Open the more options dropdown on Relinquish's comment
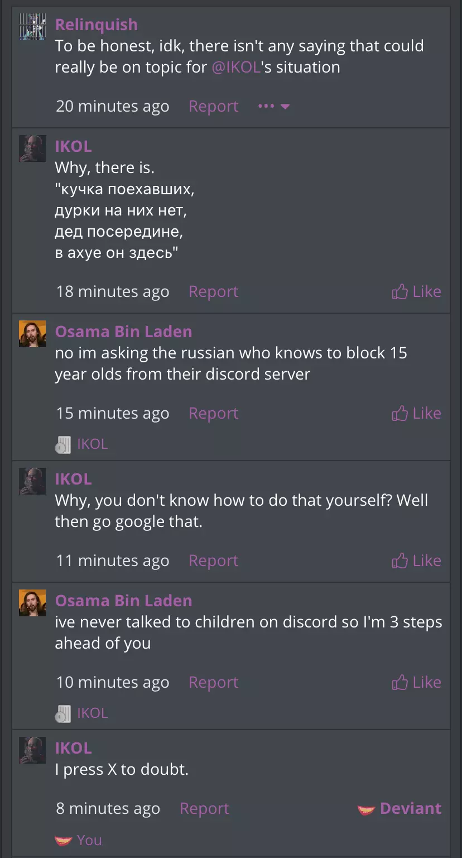 (x=274, y=106)
